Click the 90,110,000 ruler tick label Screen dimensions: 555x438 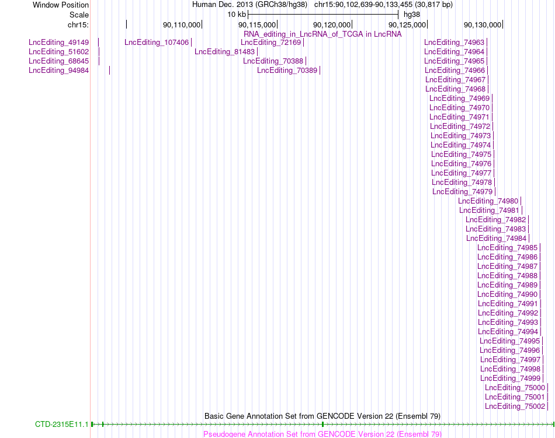[182, 24]
